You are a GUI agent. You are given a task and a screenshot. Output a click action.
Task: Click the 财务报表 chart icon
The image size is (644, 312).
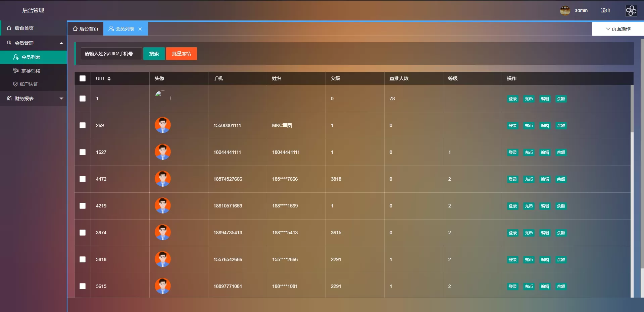pos(9,98)
